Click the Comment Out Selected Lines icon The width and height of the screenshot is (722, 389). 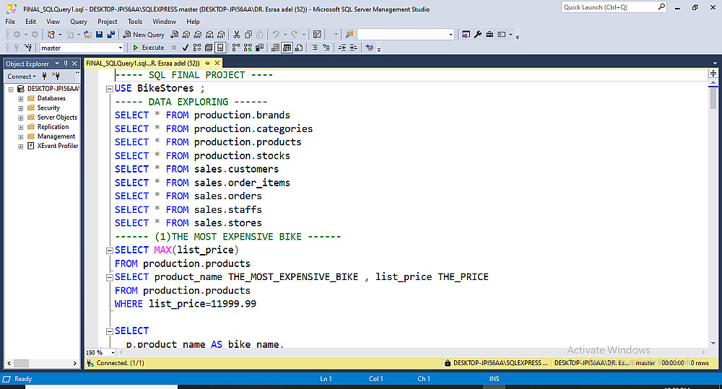tap(315, 48)
